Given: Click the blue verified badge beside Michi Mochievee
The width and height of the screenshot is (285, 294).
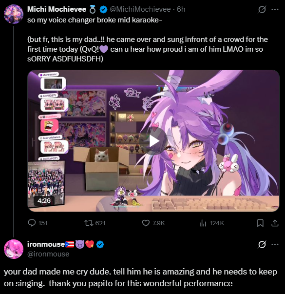Looking at the screenshot, I should coord(103,10).
